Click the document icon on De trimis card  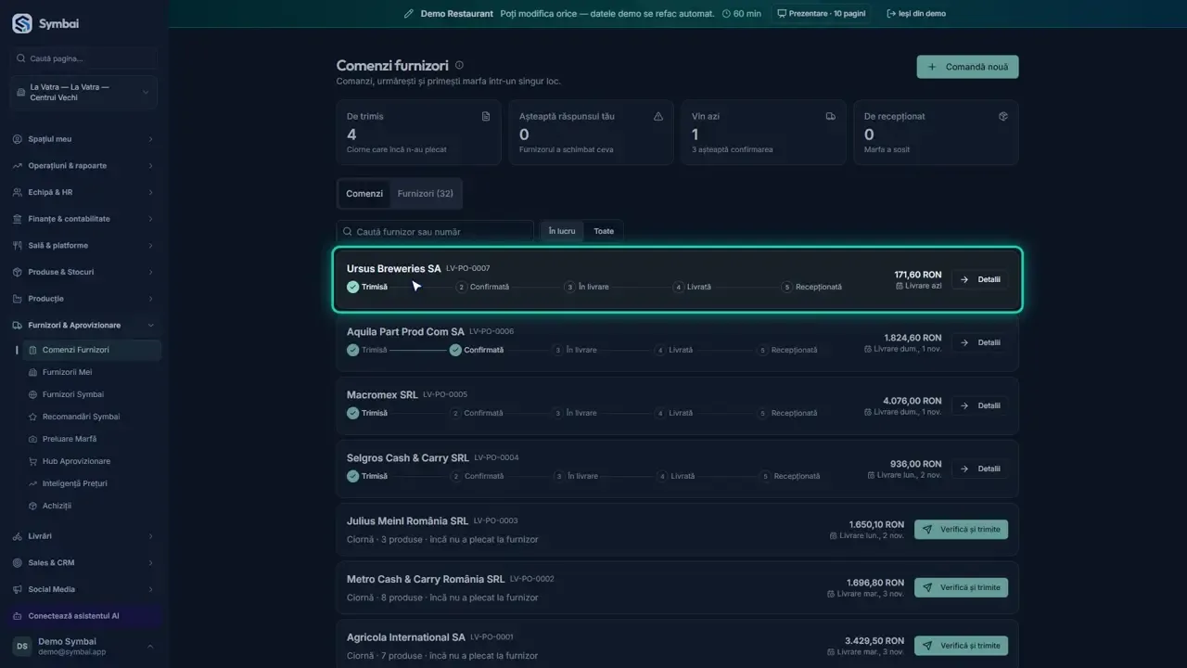point(486,117)
